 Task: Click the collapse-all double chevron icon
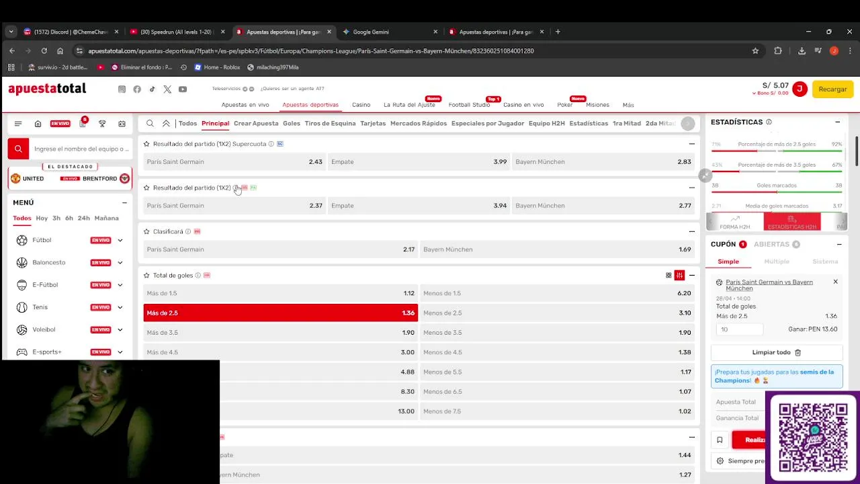(166, 123)
